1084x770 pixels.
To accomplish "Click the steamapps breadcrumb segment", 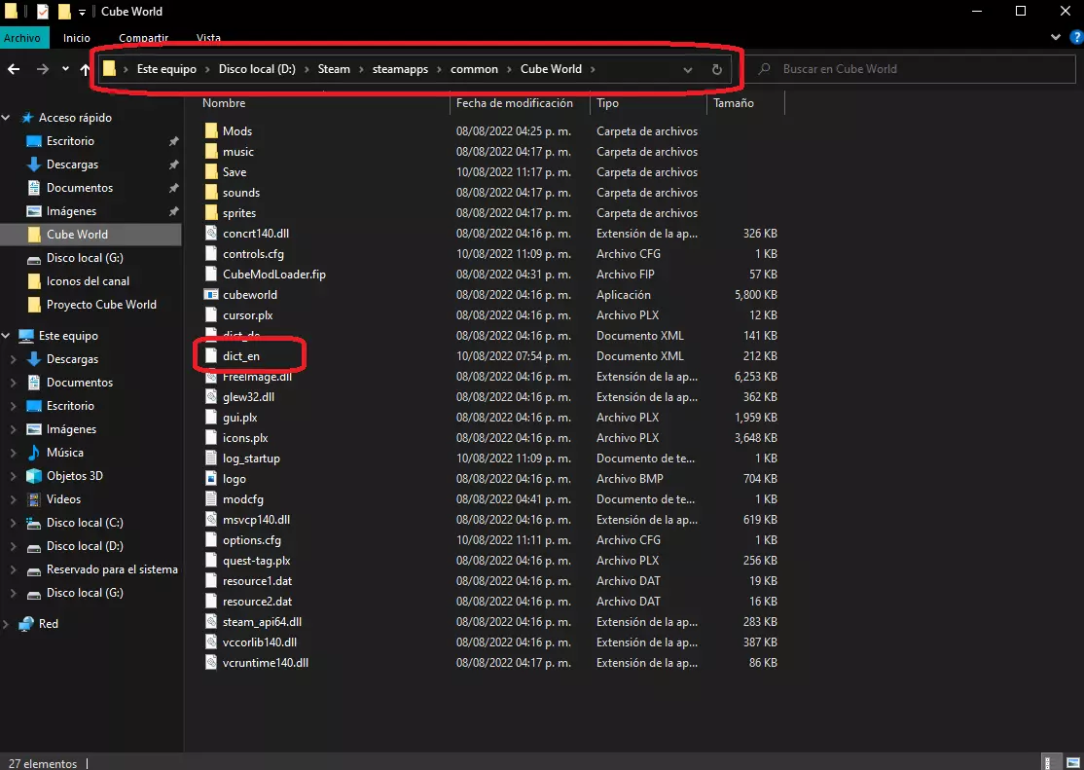I will point(400,69).
